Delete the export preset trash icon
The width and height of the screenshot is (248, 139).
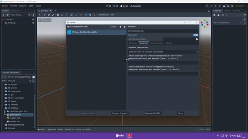(125, 27)
